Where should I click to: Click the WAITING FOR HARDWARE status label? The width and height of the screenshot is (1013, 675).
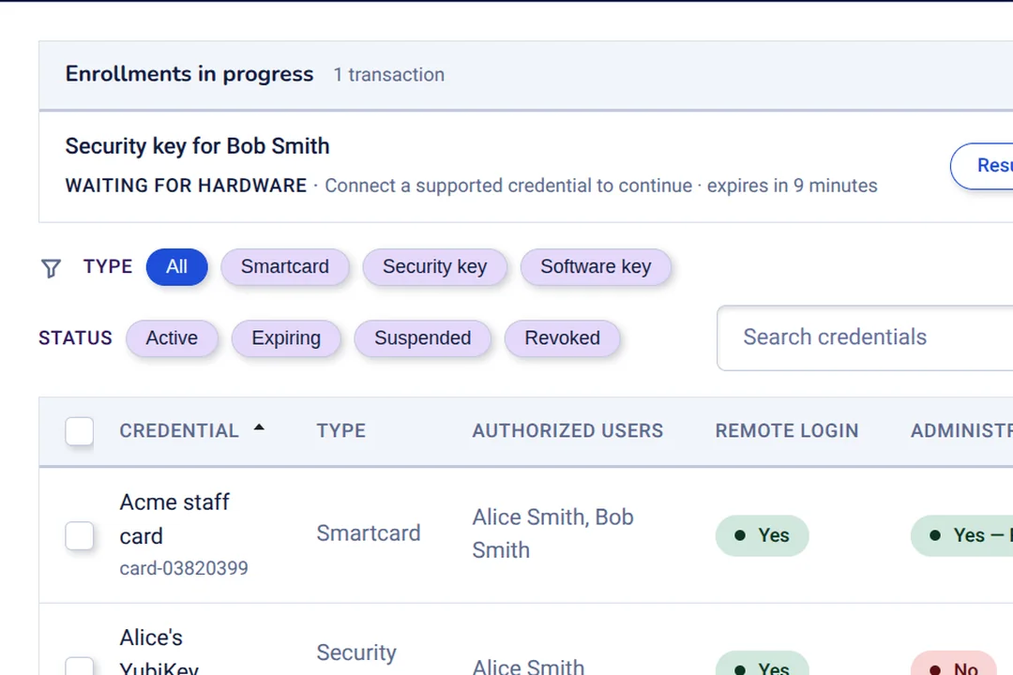[186, 186]
